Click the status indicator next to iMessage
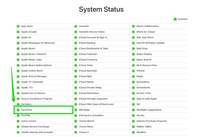 76,110
